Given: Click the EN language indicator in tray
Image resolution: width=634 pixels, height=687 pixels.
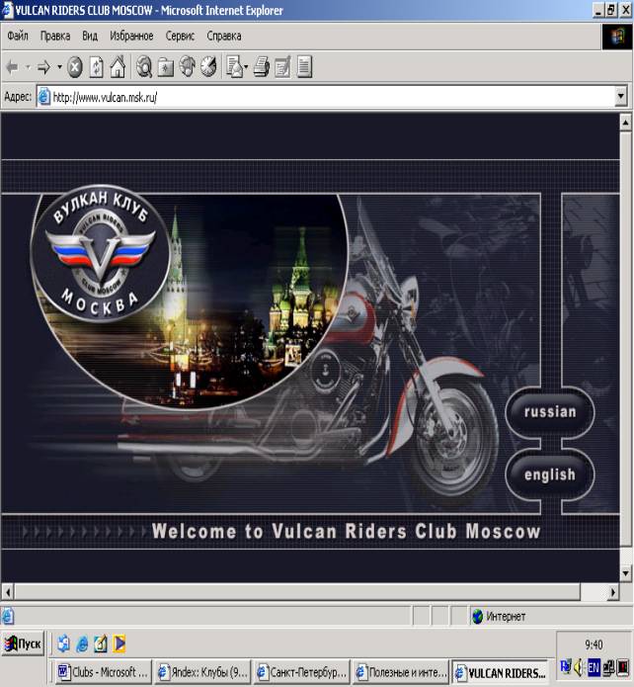Looking at the screenshot, I should 594,667.
